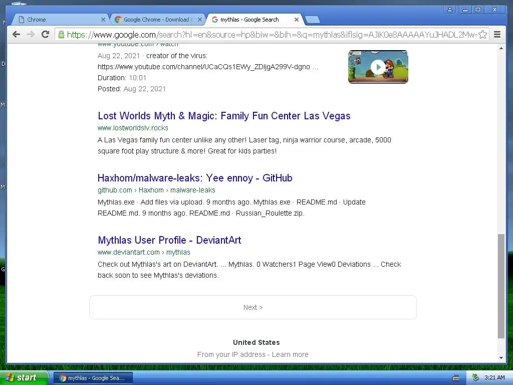Close the 'Chrome' tab

click(x=103, y=20)
